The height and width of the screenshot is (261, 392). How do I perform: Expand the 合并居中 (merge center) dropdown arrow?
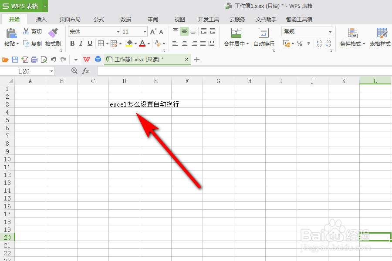pyautogui.click(x=247, y=43)
